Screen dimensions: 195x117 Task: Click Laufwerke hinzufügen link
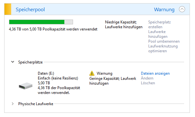click(158, 34)
